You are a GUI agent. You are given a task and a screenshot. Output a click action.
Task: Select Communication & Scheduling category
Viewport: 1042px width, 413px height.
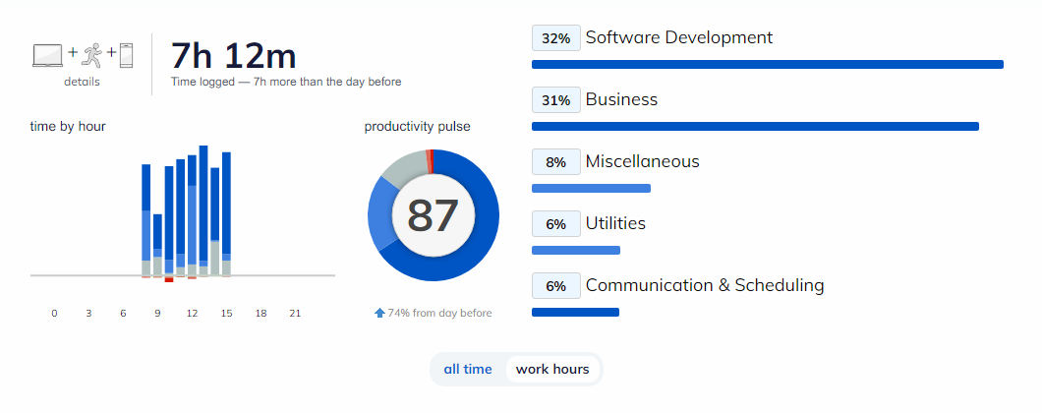705,284
